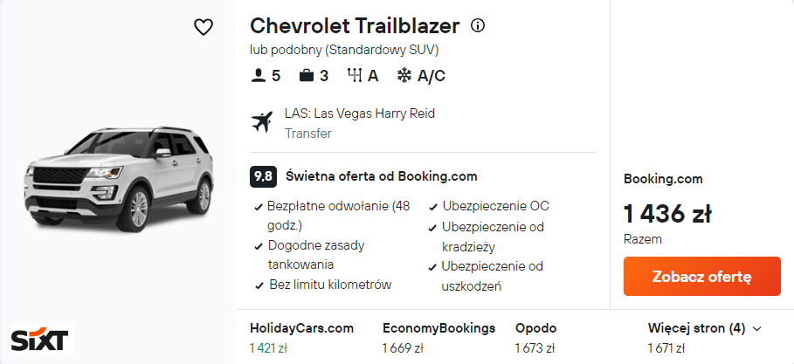The width and height of the screenshot is (794, 364).
Task: Open info icon next to Chevrolet Trailblazer
Action: click(478, 25)
